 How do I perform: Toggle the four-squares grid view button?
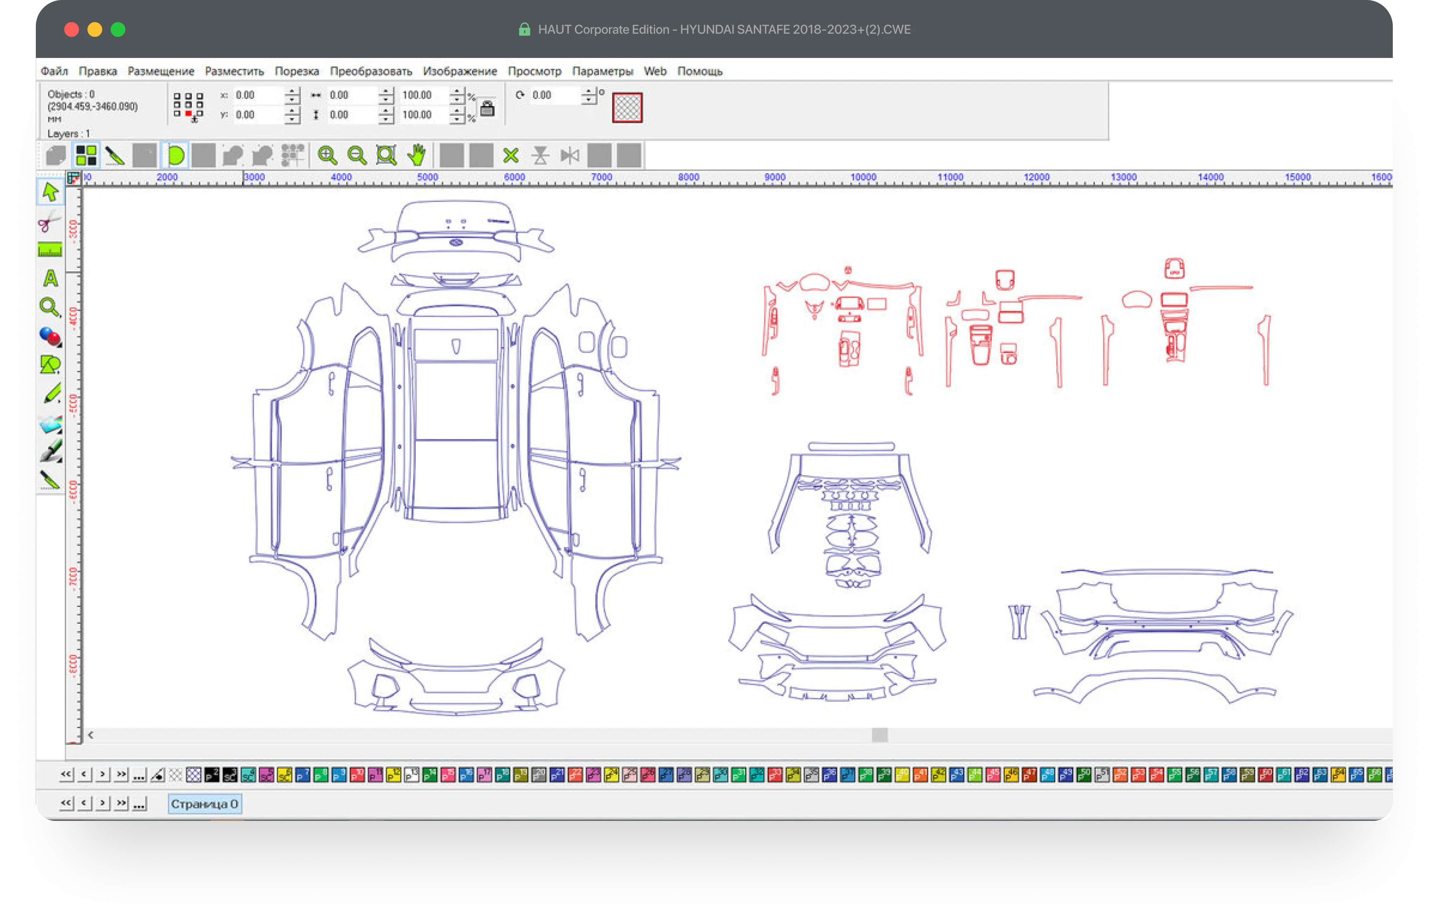pyautogui.click(x=86, y=156)
